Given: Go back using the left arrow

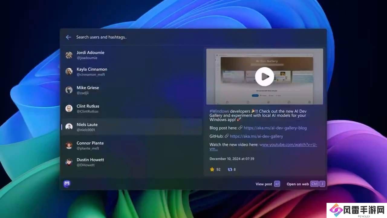Looking at the screenshot, I should coord(69,37).
